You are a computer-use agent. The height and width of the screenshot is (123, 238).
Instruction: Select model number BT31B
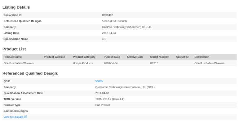pyautogui.click(x=154, y=63)
